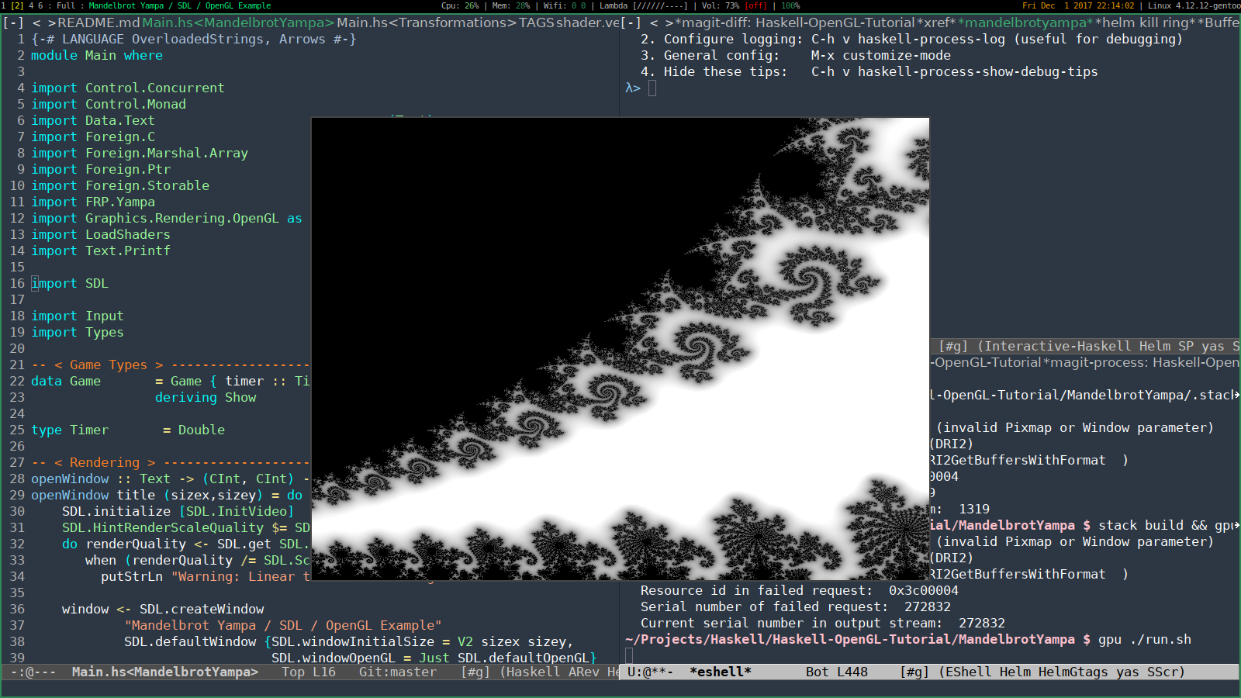Click the *eshell* buffer name in mode line
The height and width of the screenshot is (698, 1241).
(721, 672)
